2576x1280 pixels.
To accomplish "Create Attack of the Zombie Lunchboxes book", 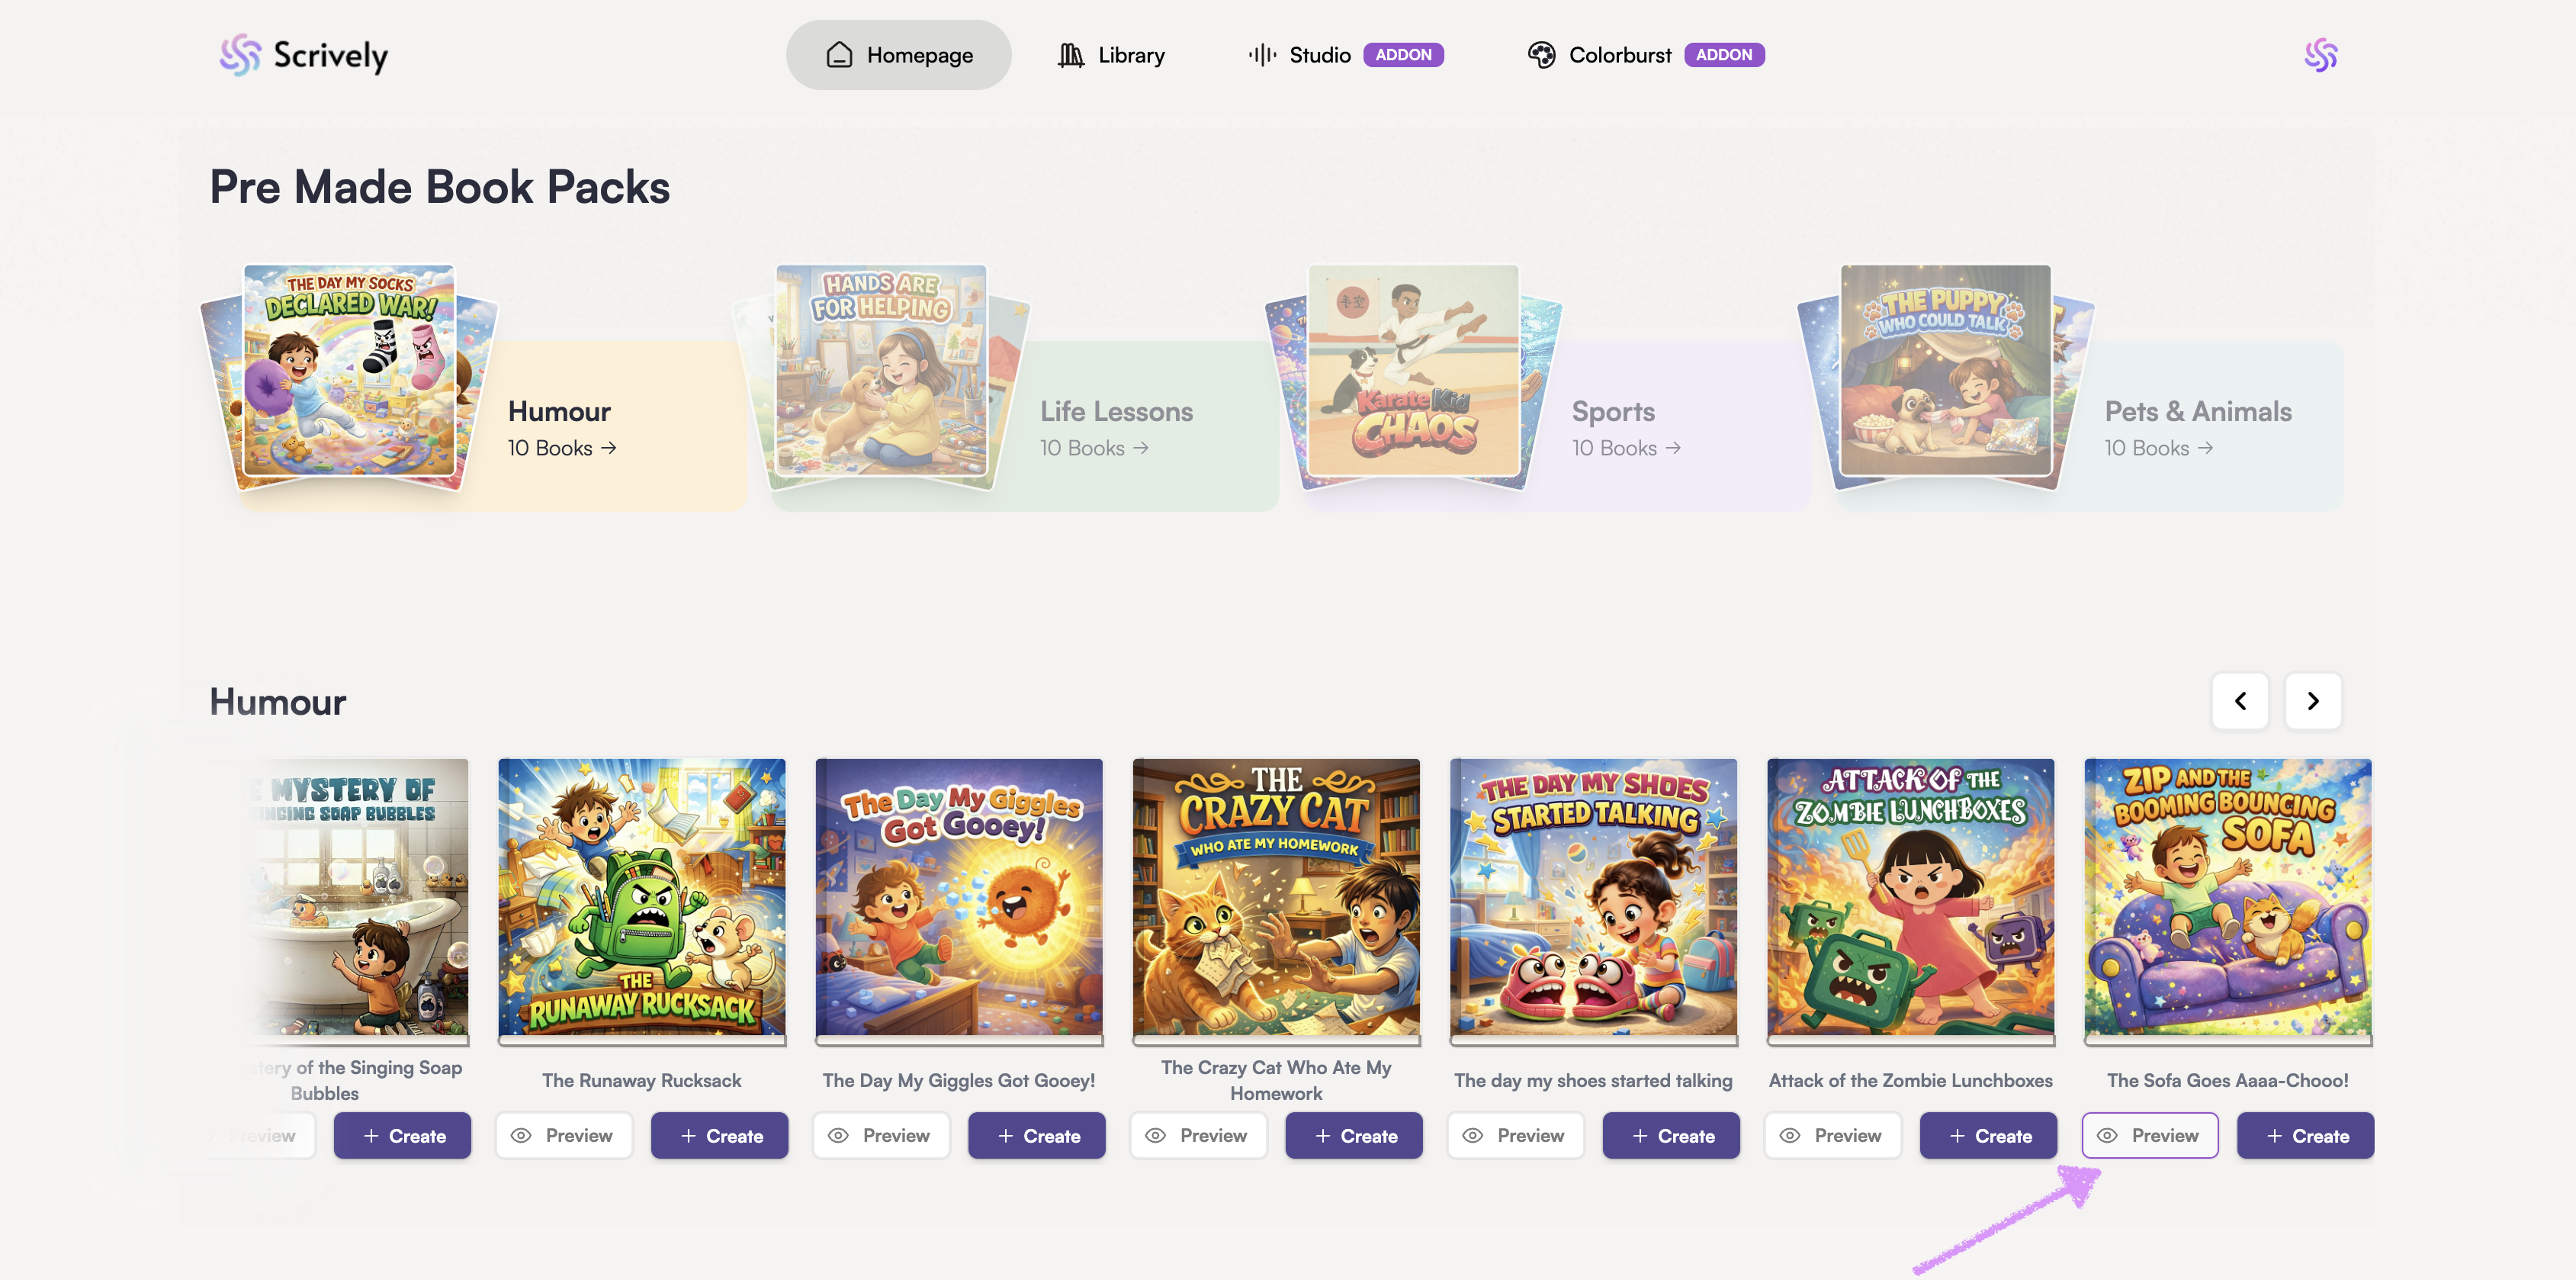I will click(x=1988, y=1135).
